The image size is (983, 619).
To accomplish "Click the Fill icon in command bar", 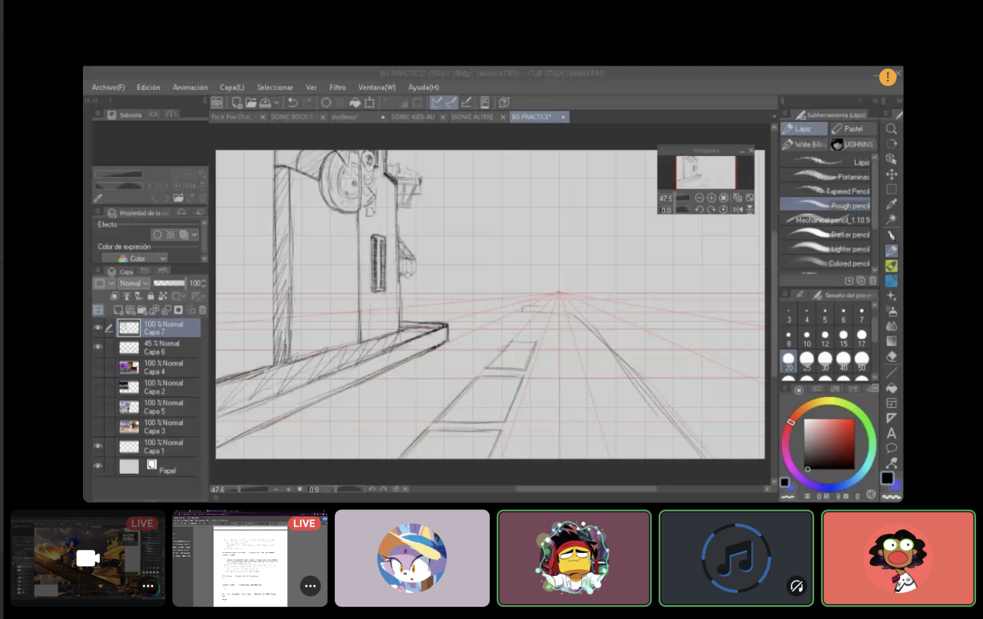I will [355, 102].
